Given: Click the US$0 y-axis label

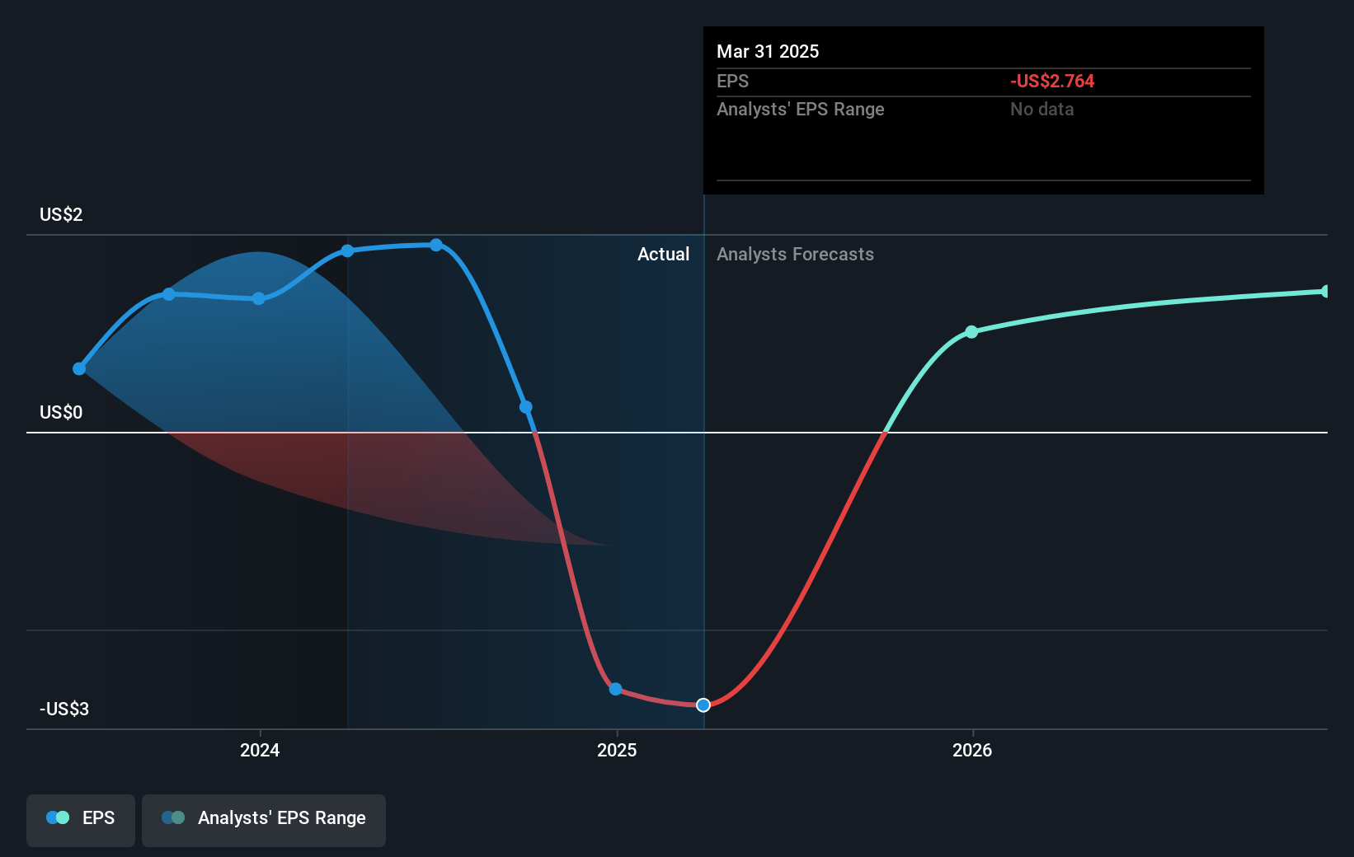Looking at the screenshot, I should pos(61,412).
